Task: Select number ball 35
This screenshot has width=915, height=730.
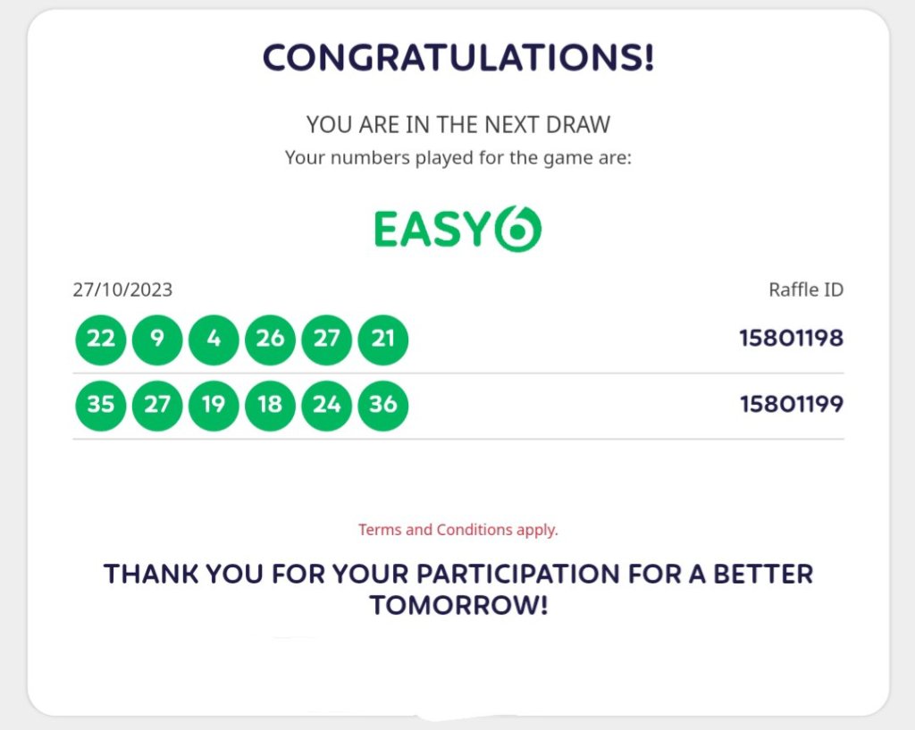Action: 101,405
